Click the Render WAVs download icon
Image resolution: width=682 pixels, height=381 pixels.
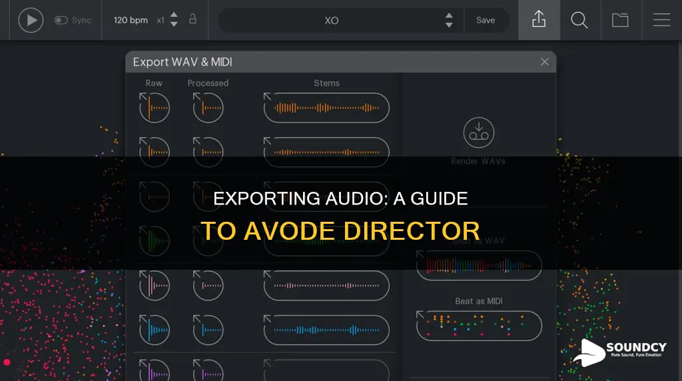pos(478,133)
